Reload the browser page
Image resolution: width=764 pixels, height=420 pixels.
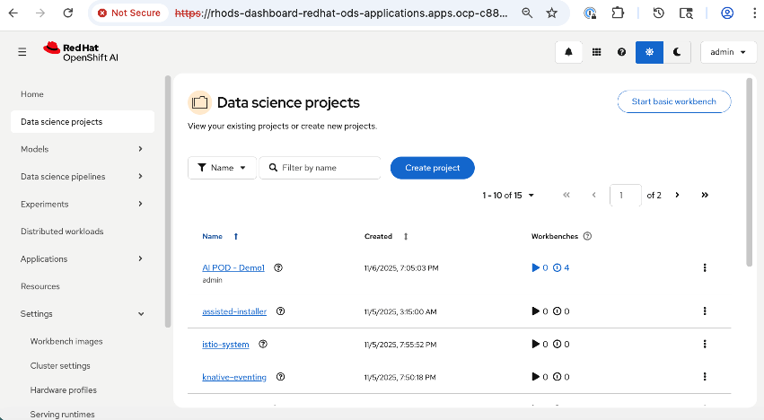point(67,13)
